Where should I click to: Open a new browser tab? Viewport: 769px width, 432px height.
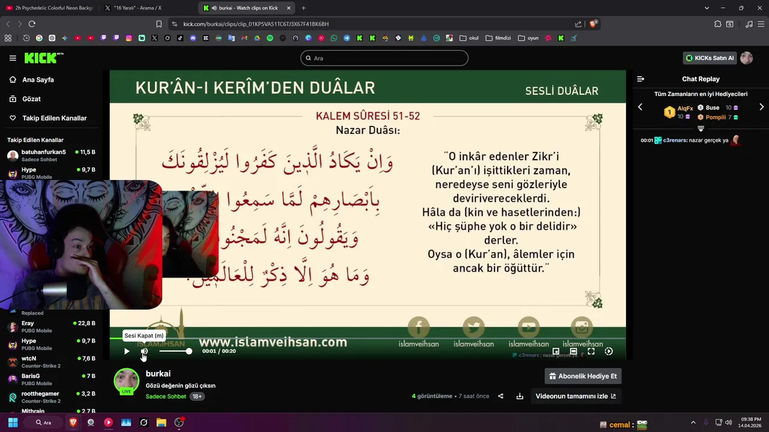point(303,8)
